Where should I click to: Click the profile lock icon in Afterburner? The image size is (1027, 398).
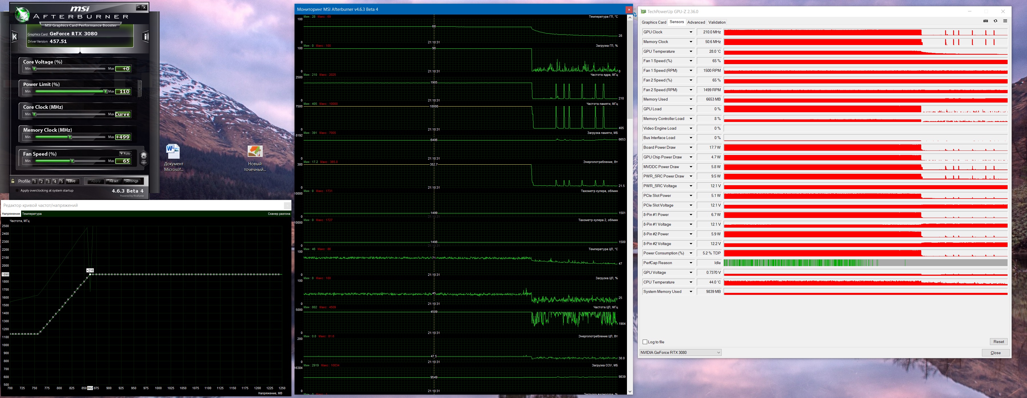tap(13, 181)
